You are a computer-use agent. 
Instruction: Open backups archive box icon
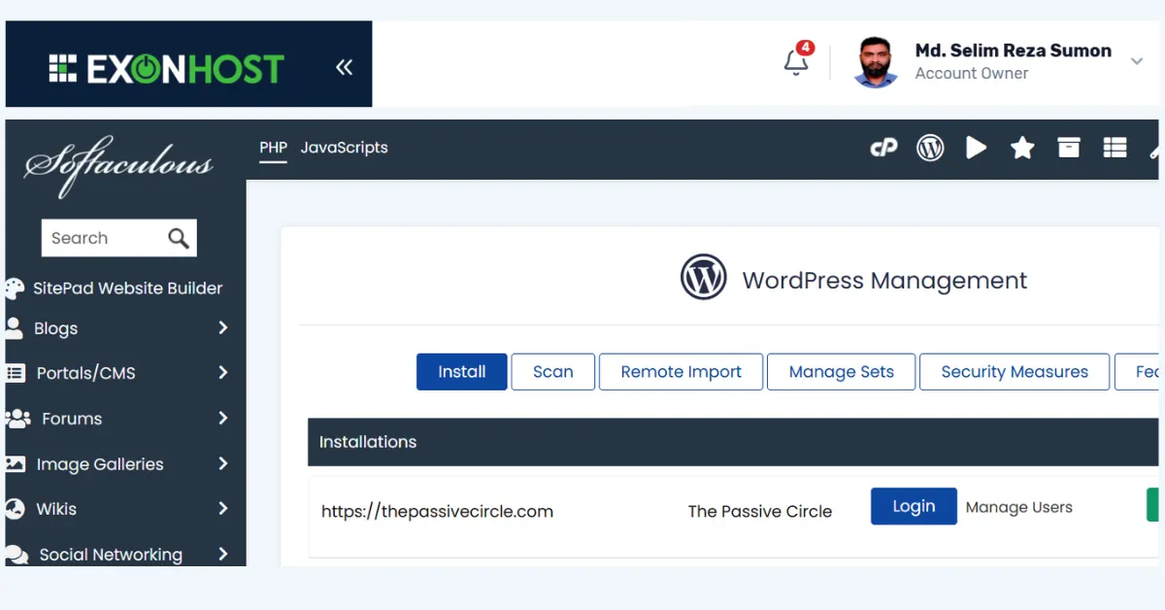[1069, 148]
